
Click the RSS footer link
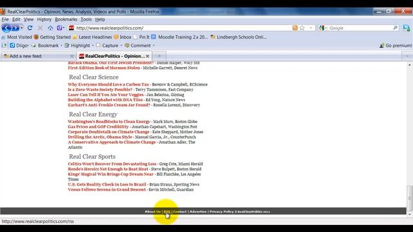click(x=167, y=211)
